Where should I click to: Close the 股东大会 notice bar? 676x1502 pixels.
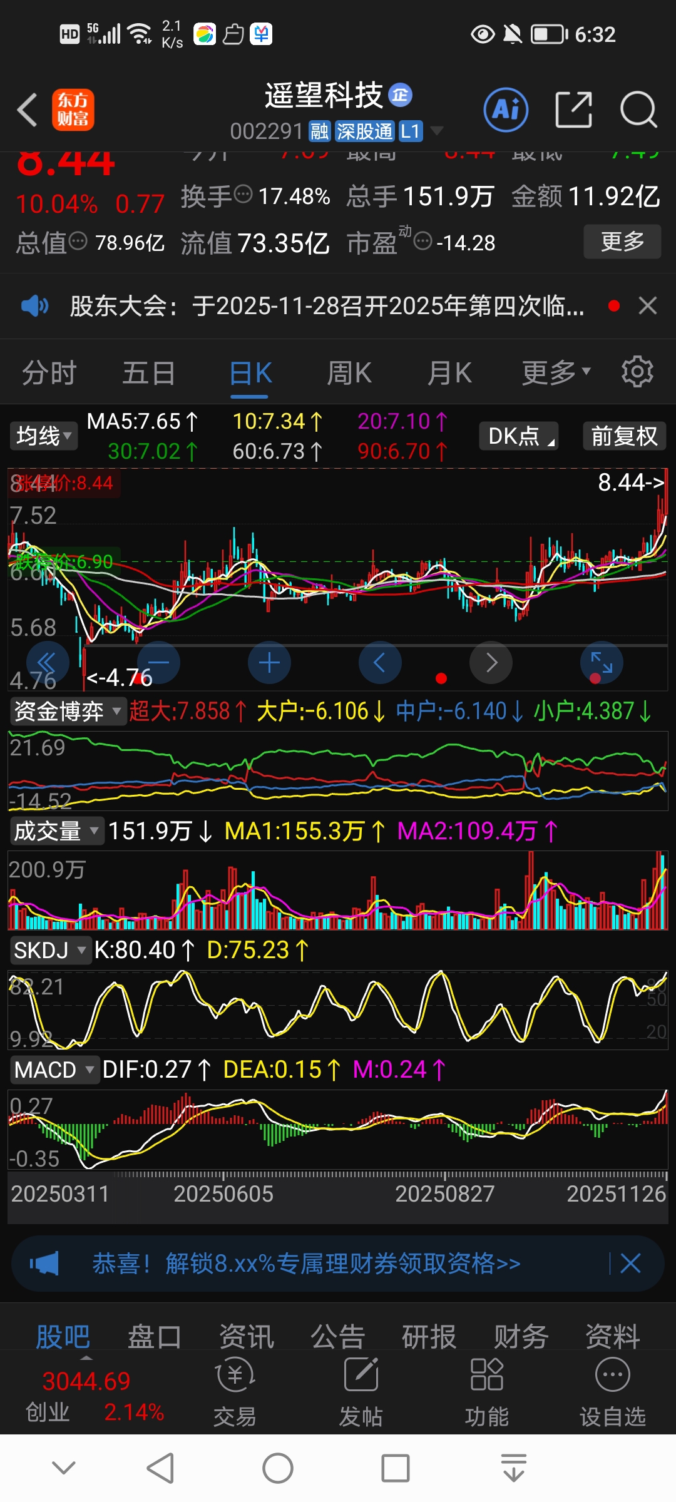tap(647, 306)
